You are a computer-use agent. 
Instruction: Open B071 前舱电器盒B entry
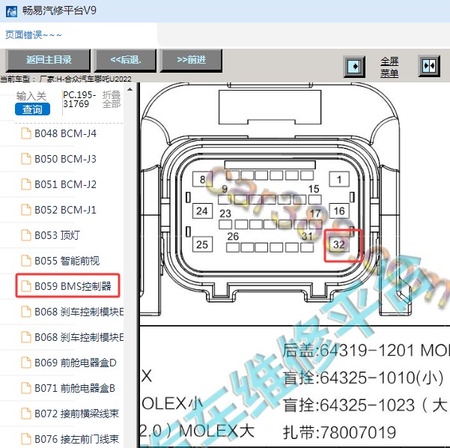coord(75,388)
